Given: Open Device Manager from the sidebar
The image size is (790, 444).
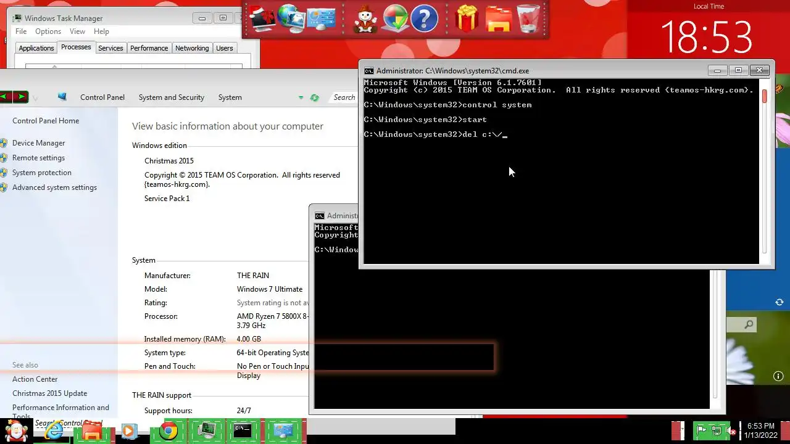Looking at the screenshot, I should (38, 143).
